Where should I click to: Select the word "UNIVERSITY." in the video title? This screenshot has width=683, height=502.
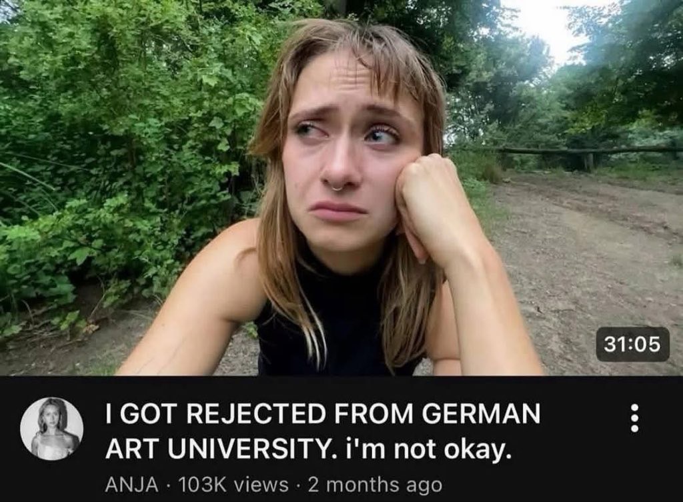(252, 449)
